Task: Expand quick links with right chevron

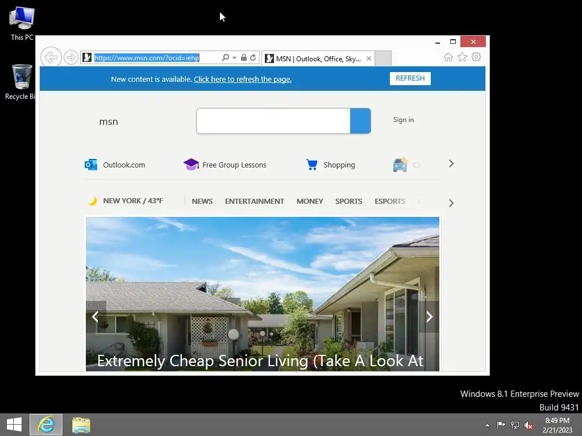Action: 451,163
